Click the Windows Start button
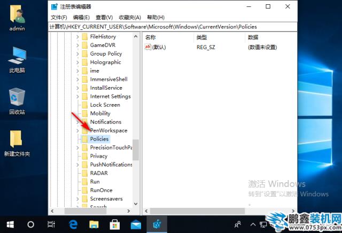 pos(10,224)
